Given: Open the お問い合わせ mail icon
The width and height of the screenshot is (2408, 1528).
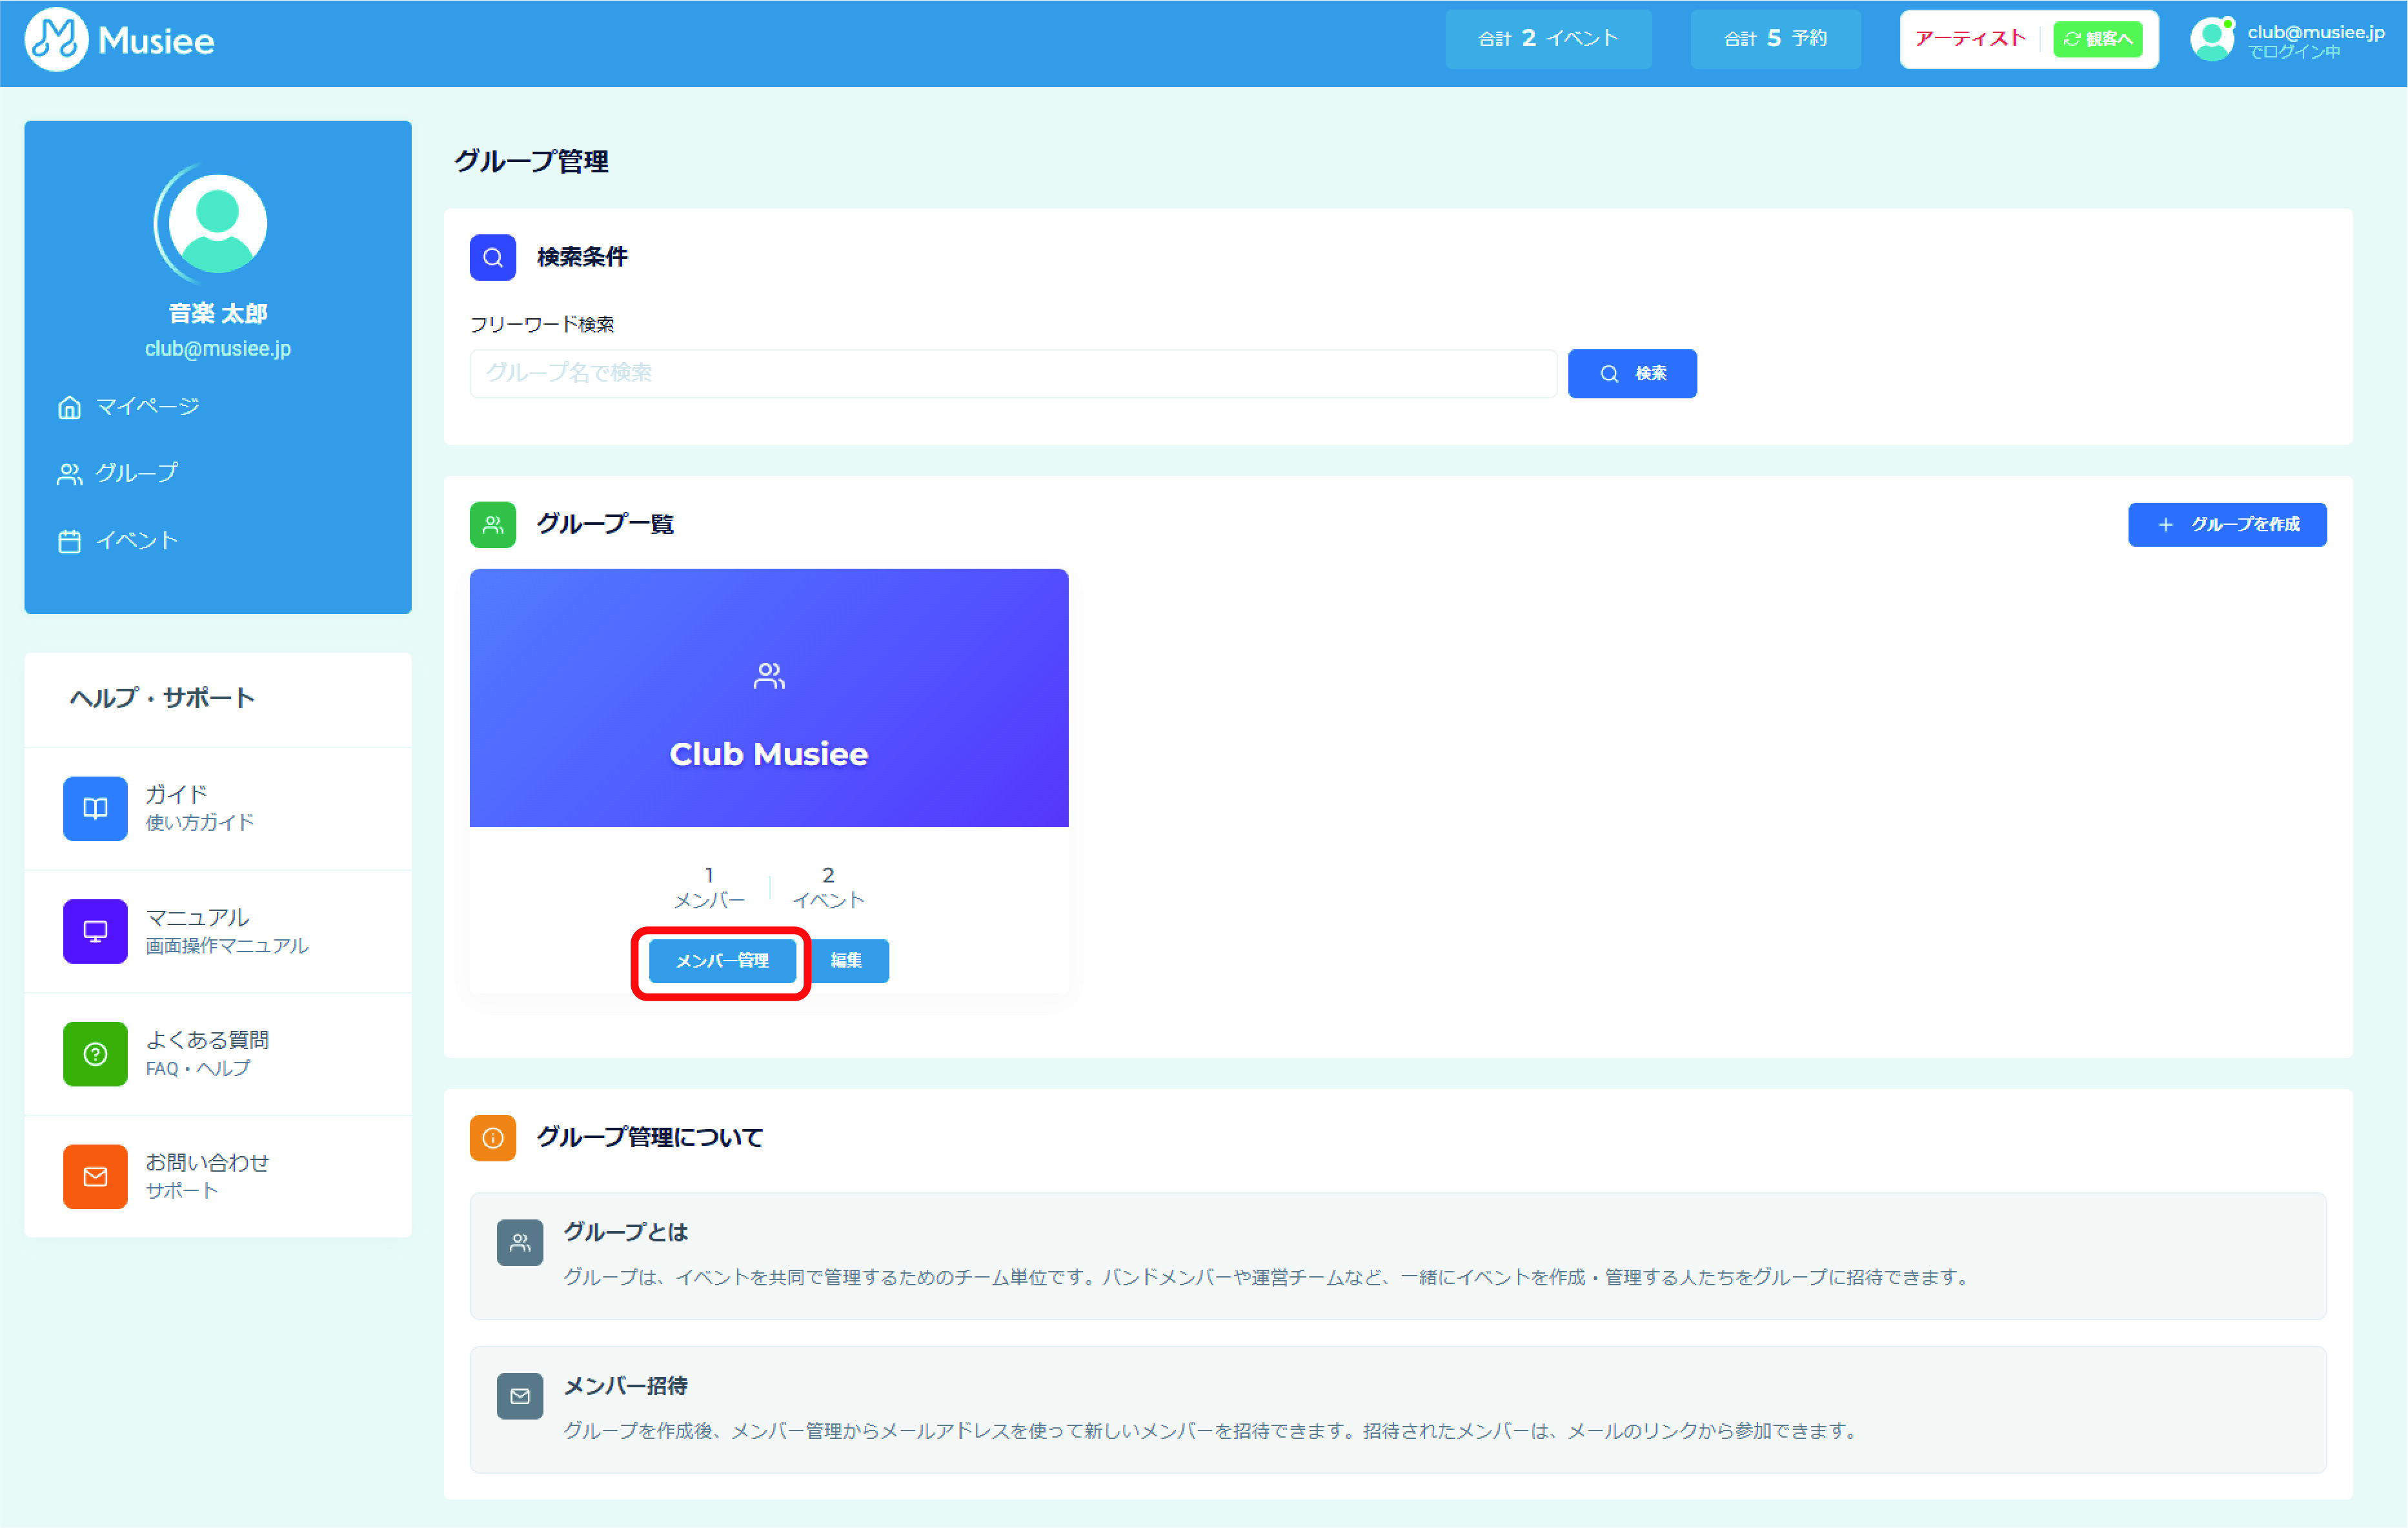Looking at the screenshot, I should coord(95,1177).
